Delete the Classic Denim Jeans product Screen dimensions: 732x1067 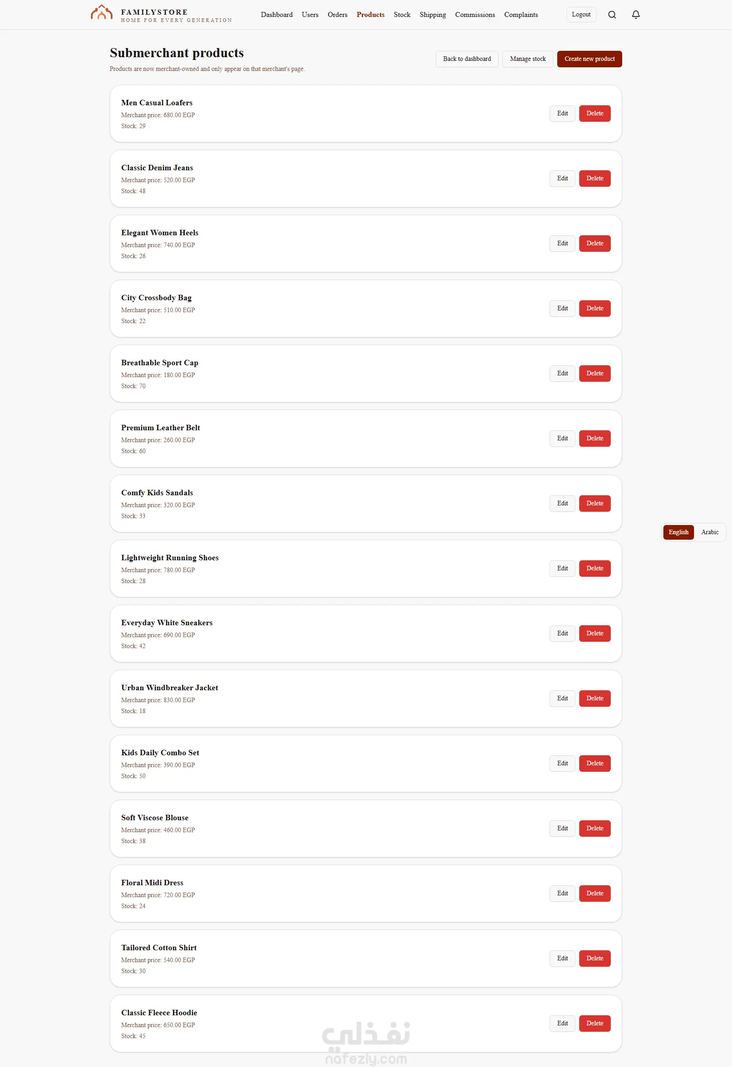click(x=595, y=178)
